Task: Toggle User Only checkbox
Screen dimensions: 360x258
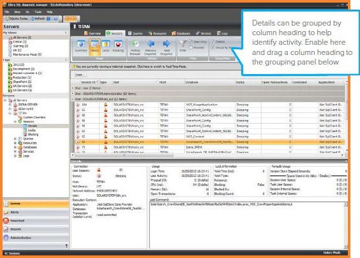Action: click(191, 42)
